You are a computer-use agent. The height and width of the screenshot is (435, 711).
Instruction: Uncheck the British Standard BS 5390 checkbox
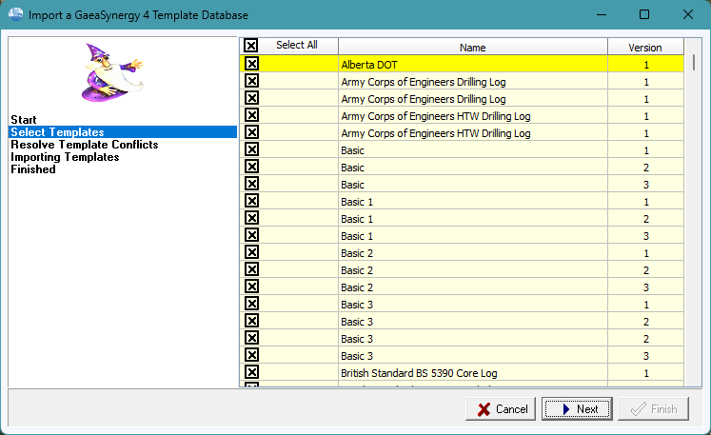tap(251, 372)
